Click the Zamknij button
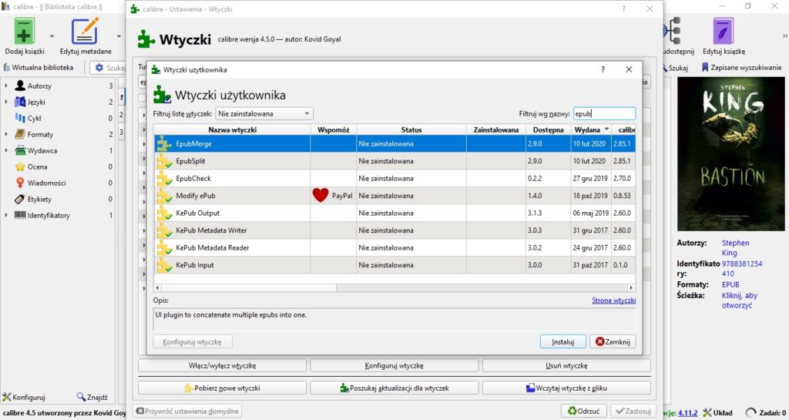The height and width of the screenshot is (420, 789). pos(613,341)
